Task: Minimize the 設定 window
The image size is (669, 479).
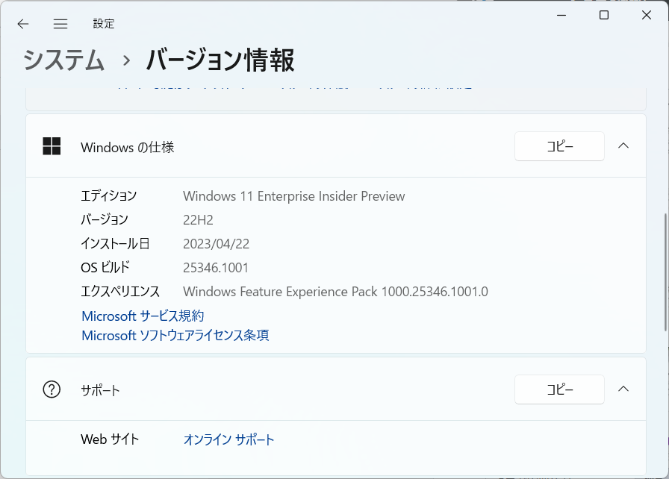Action: click(x=561, y=16)
